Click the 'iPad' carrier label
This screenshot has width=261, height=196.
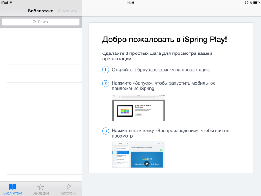[5, 3]
